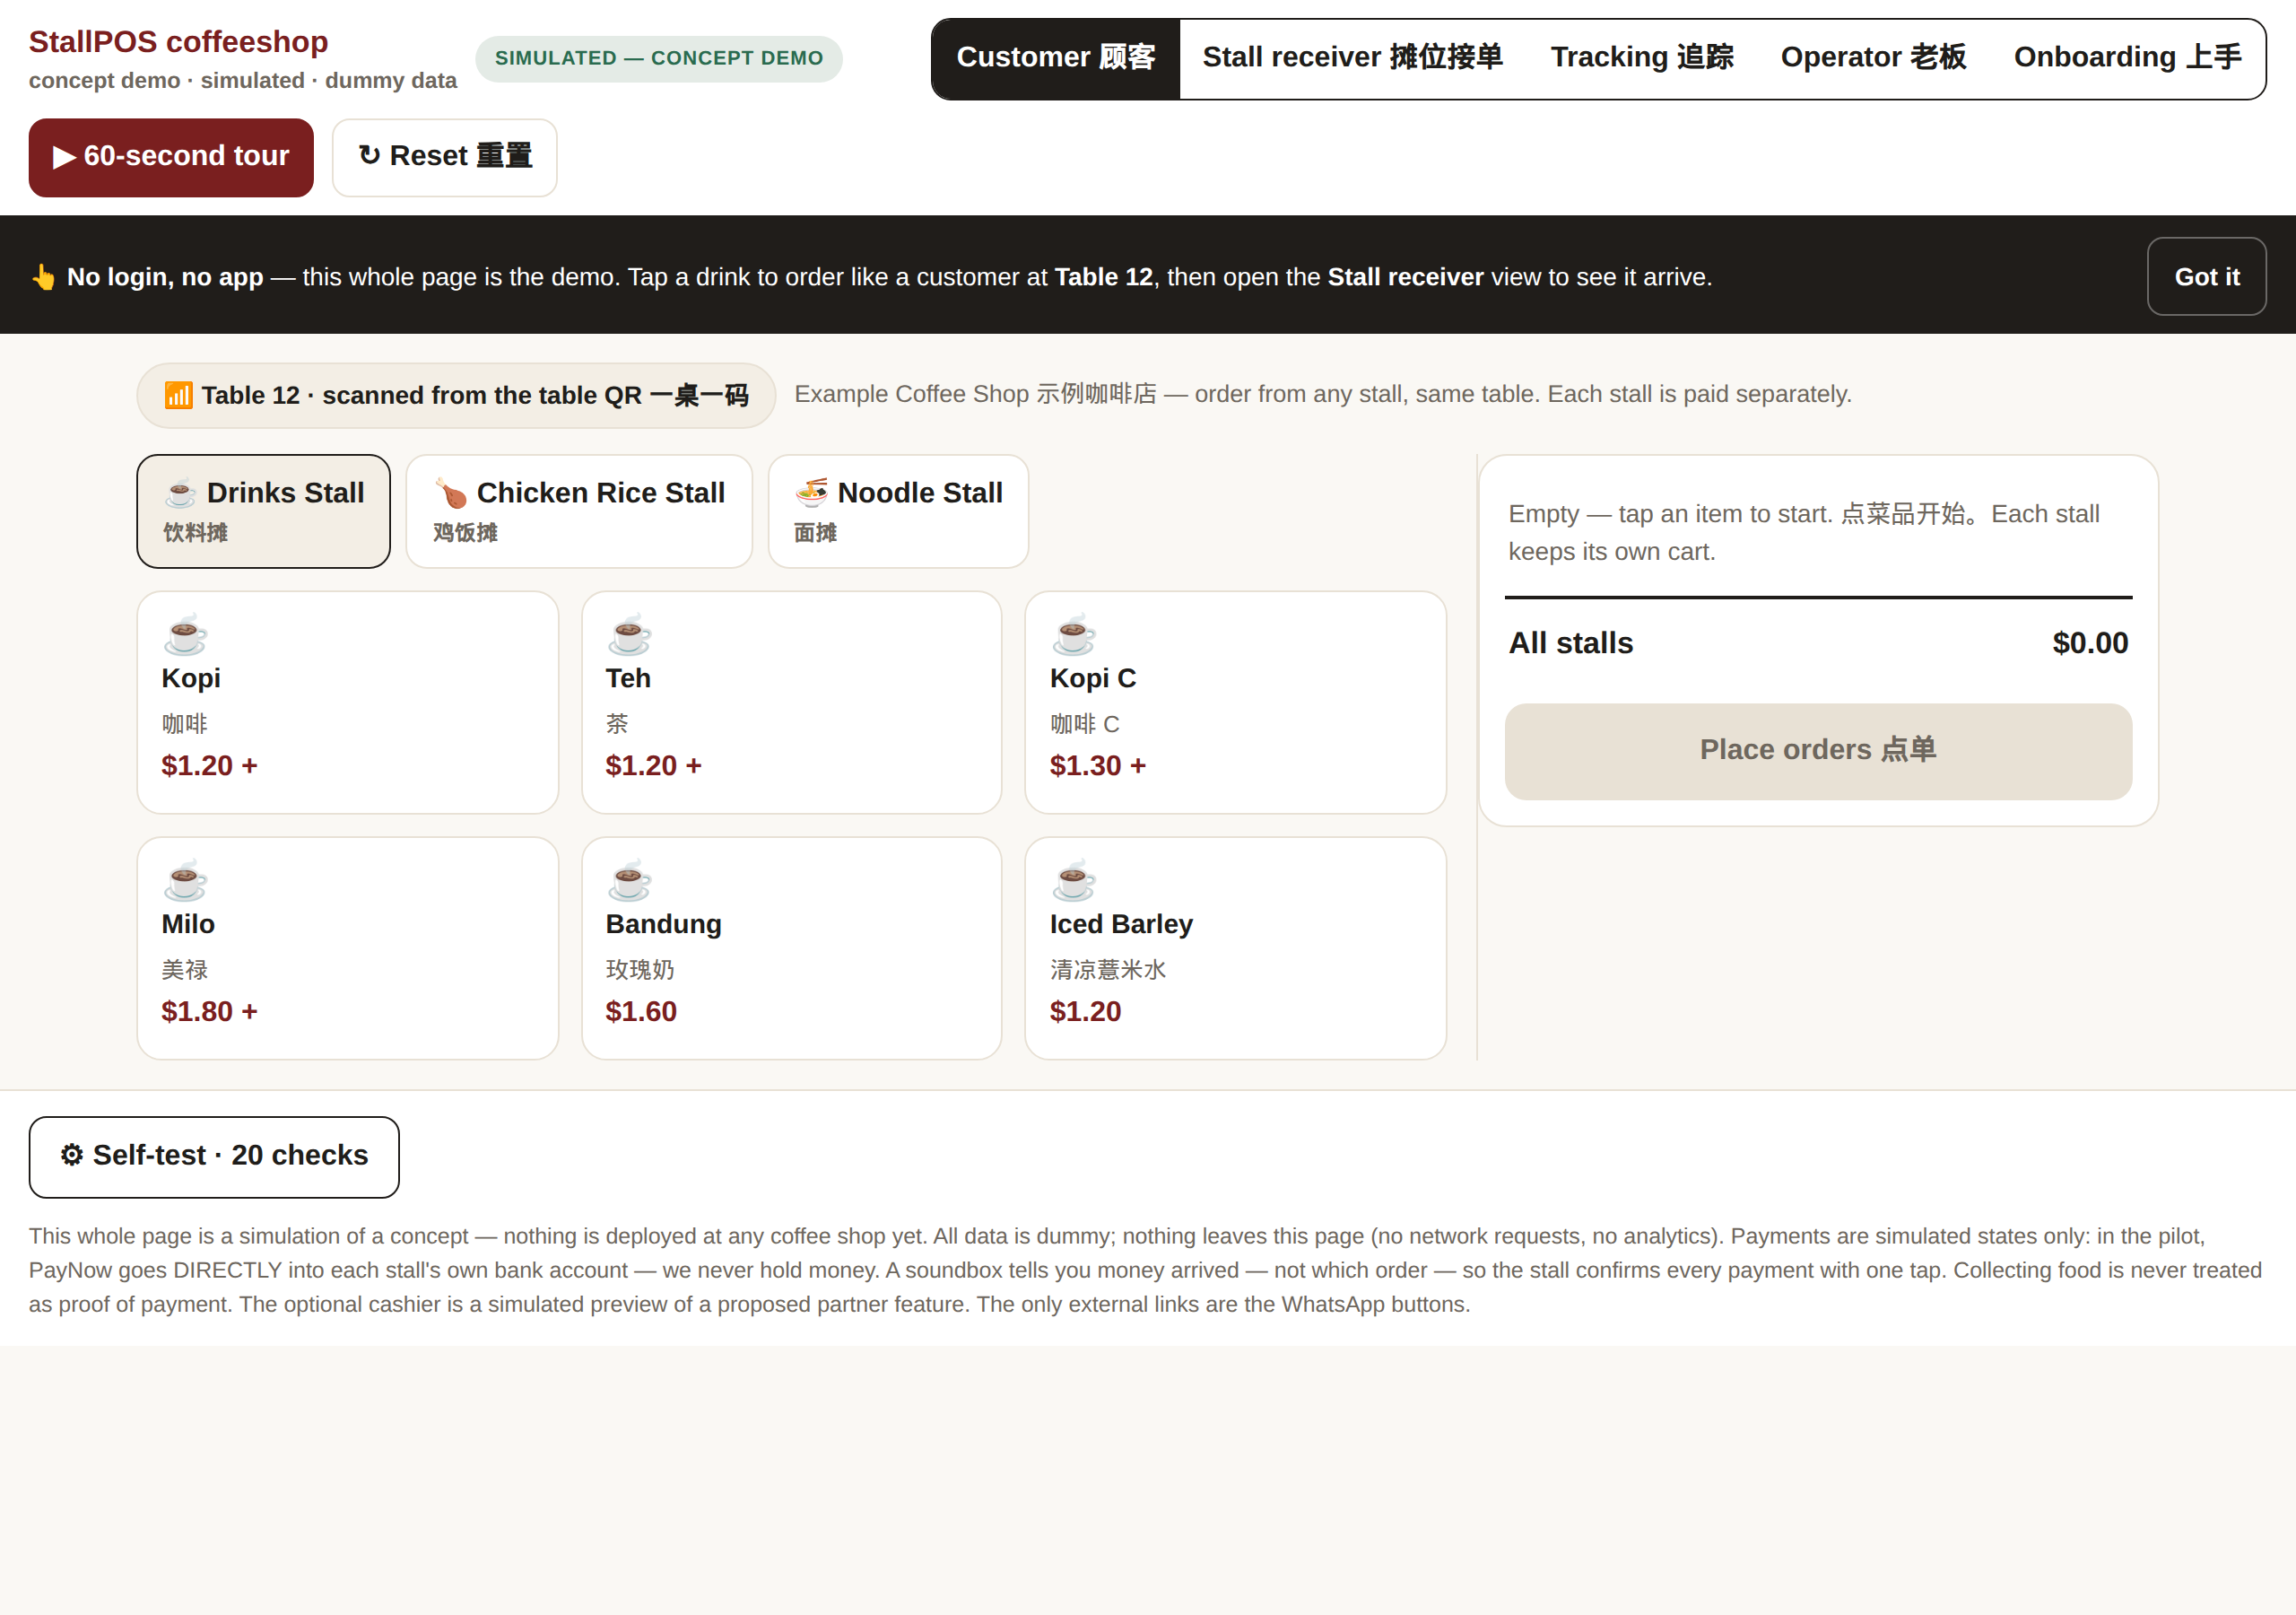This screenshot has width=2296, height=1615.
Task: Click the $1.60 price on Bandung
Action: pyautogui.click(x=641, y=1012)
